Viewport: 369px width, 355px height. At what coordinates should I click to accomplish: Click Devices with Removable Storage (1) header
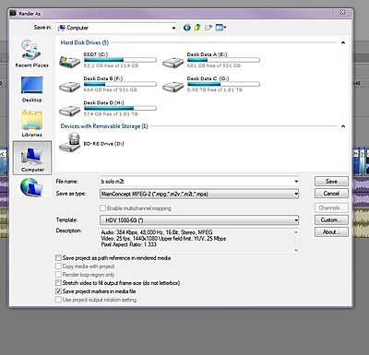click(104, 126)
